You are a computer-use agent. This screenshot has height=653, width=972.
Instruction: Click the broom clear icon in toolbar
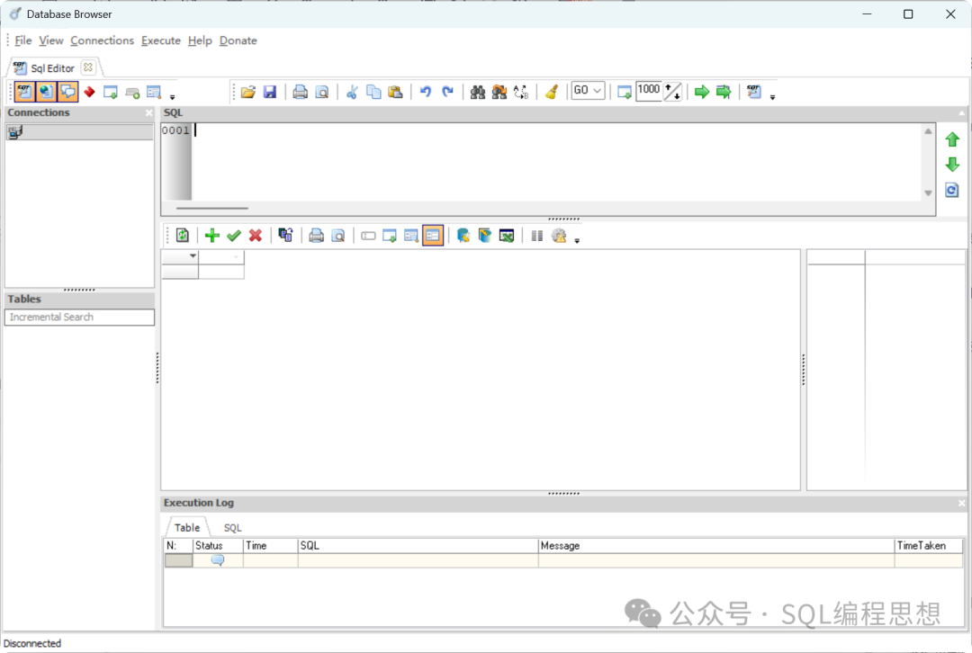coord(552,92)
